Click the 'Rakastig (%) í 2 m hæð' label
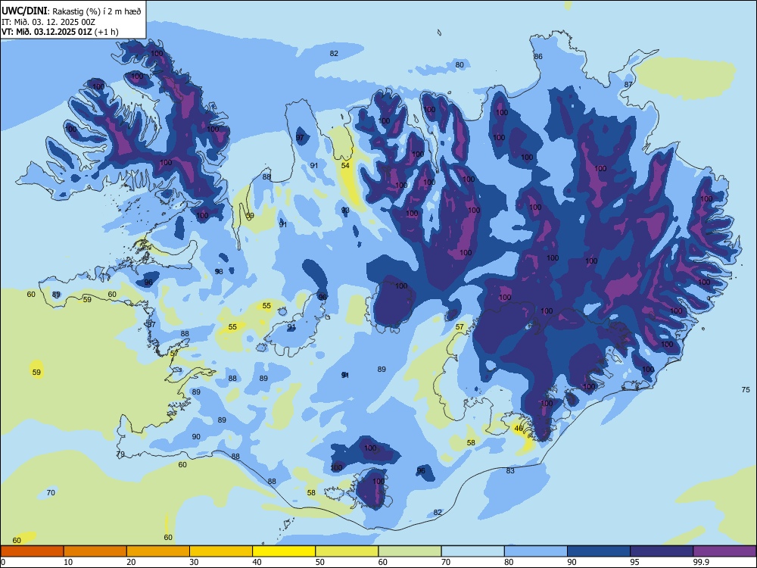 97,11
